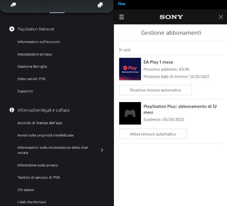Viewport: 227px width, 206px height.
Task: Select the EA Play 1 mese title
Action: 159,62
